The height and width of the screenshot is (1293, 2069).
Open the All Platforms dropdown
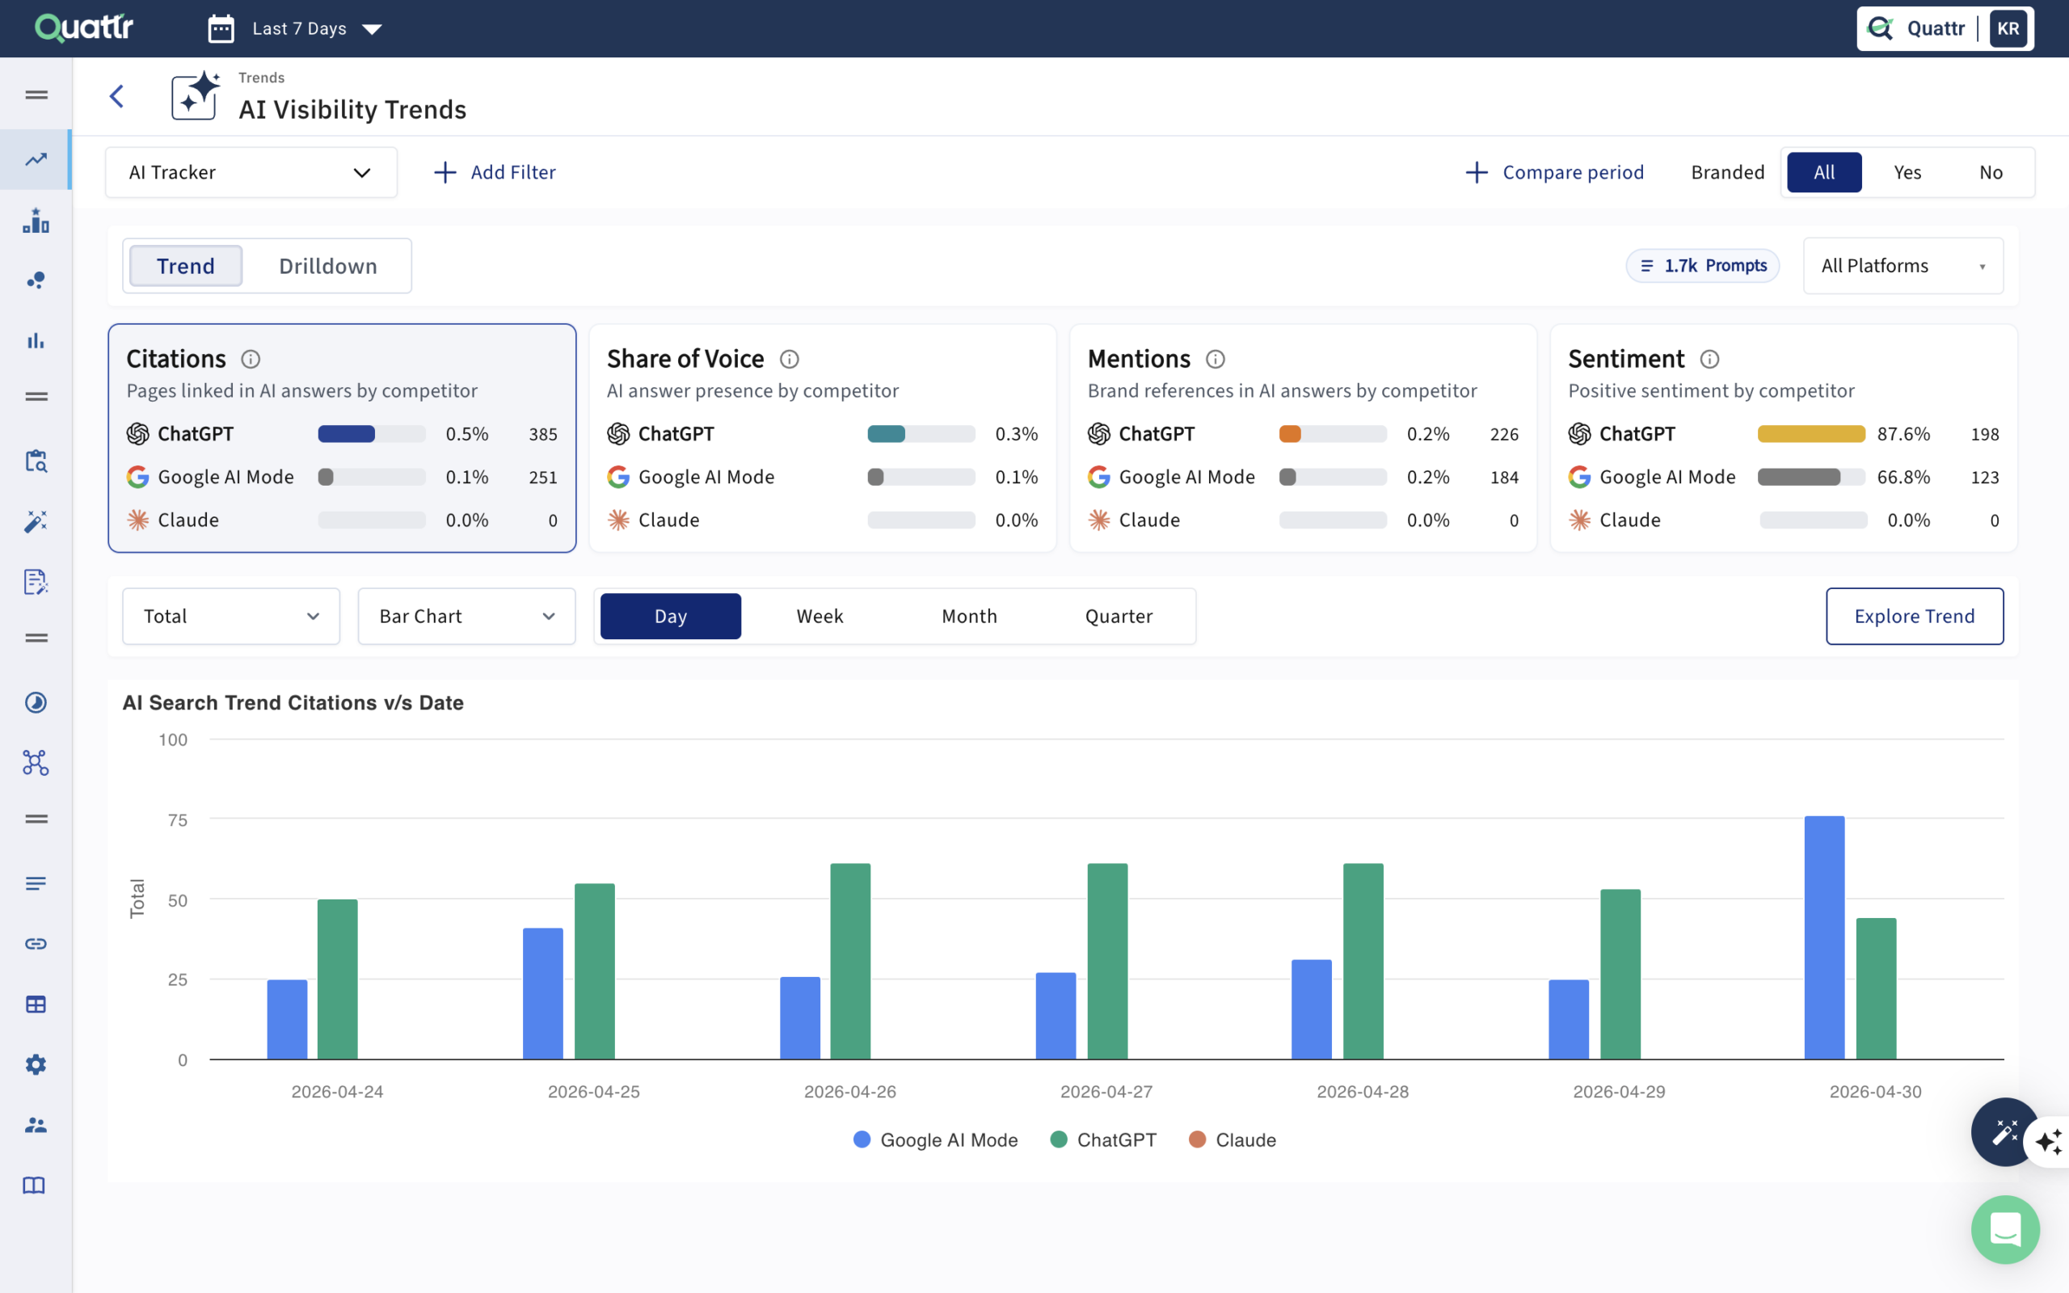1903,266
